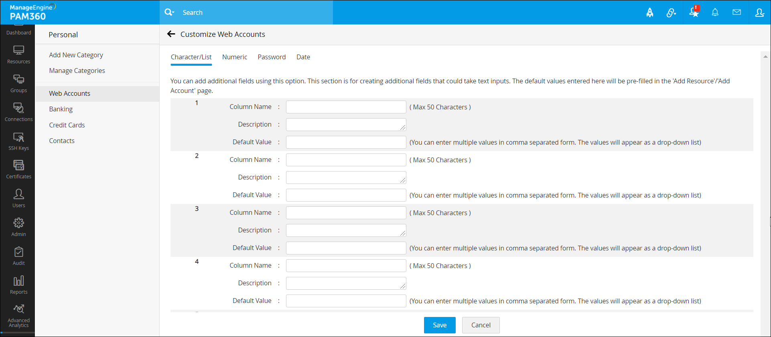
Task: Open the user profile icon
Action: [x=759, y=12]
